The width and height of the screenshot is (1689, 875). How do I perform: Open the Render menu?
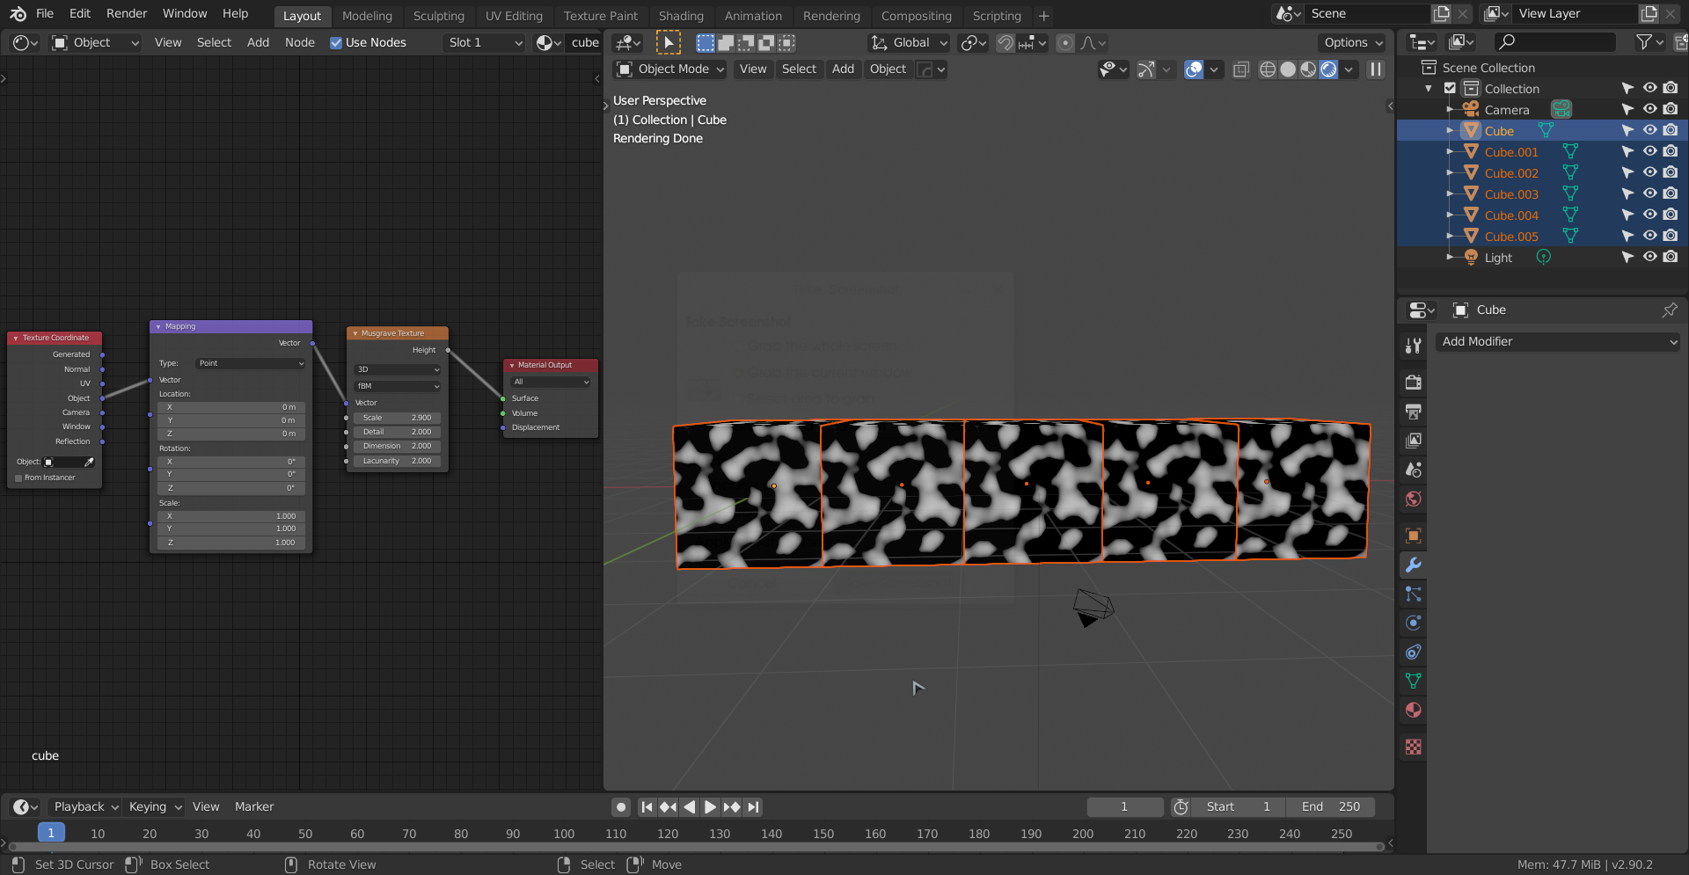(127, 14)
